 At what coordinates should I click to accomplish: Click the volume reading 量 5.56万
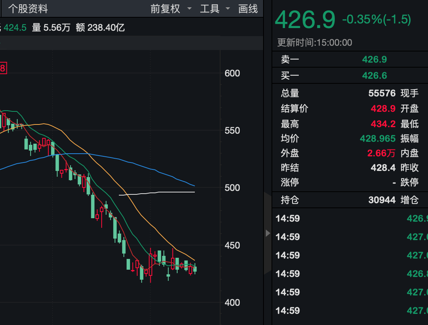51,28
